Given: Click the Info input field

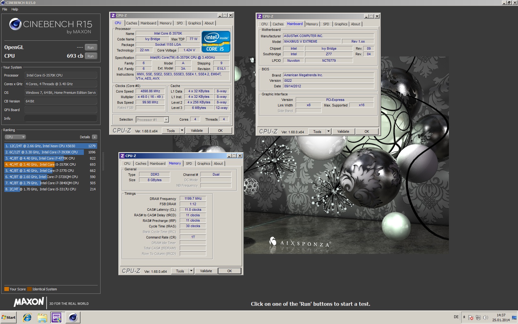Looking at the screenshot, I should (61, 118).
